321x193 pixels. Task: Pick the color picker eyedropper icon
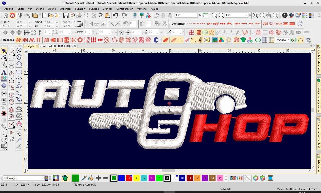[84, 178]
